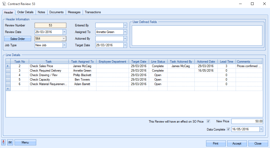Viewport: 270px width, 148px height.
Task: Click the Print button
Action: tap(216, 144)
